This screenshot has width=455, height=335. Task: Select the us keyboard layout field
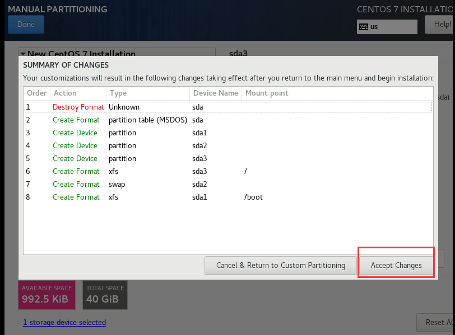click(387, 27)
